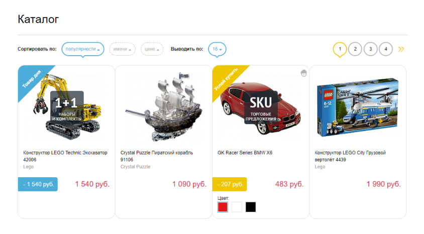The width and height of the screenshot is (424, 234).
Task: Open GK Racer Series BMW X6 link
Action: (245, 153)
